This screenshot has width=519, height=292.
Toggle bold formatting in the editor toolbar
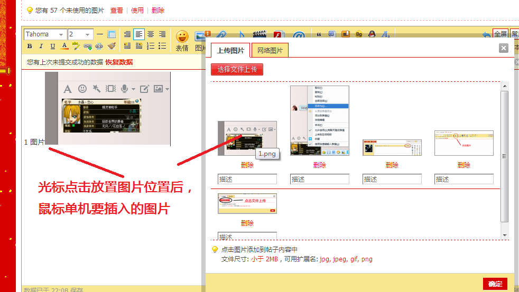coord(30,46)
